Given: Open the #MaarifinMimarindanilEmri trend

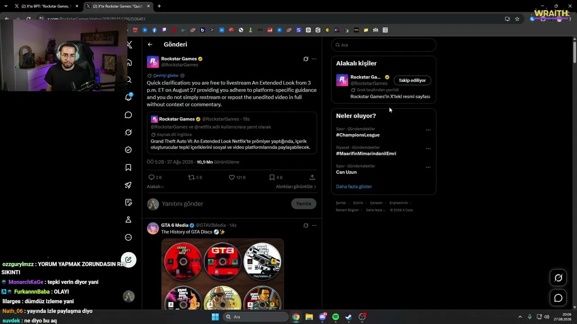Looking at the screenshot, I should point(366,153).
